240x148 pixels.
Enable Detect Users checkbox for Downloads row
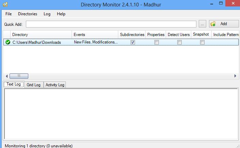point(179,42)
